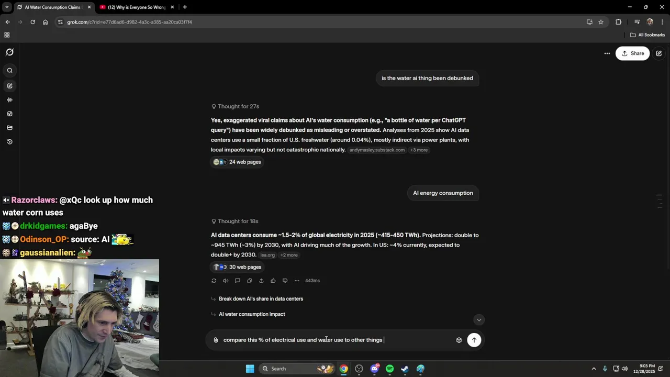This screenshot has width=670, height=377.
Task: Reload the page
Action: [32, 22]
